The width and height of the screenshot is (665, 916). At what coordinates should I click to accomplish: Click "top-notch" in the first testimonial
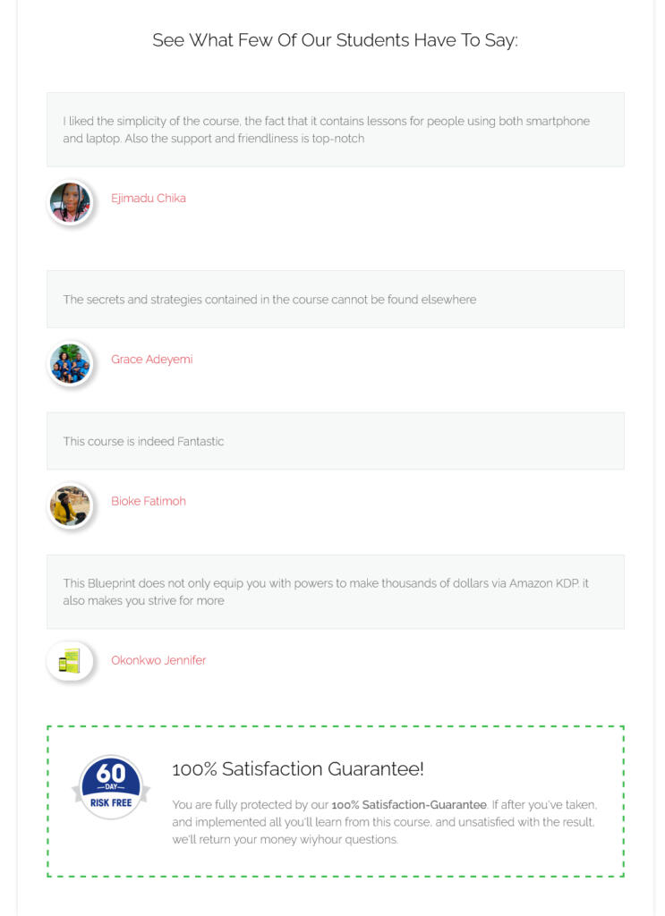(x=338, y=140)
